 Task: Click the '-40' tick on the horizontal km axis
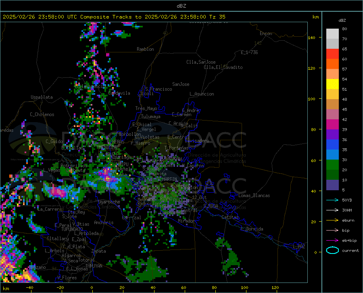[x=29, y=287]
